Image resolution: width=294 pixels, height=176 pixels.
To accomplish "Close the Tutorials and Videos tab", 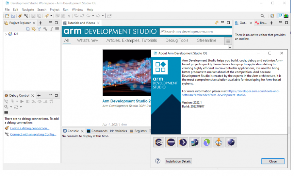I will click(x=98, y=23).
